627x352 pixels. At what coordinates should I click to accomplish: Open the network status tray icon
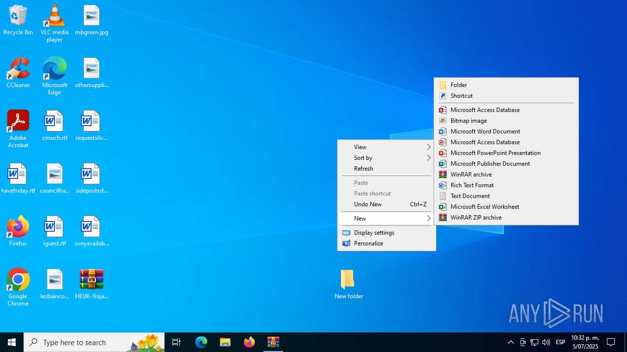click(x=534, y=342)
